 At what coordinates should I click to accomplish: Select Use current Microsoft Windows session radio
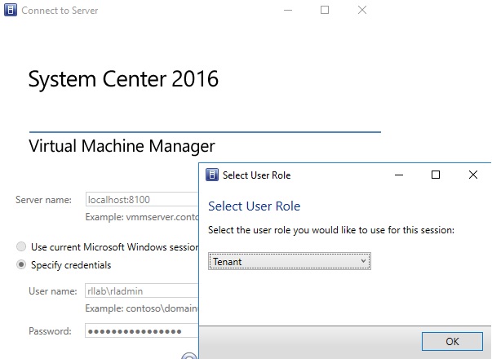tap(21, 246)
